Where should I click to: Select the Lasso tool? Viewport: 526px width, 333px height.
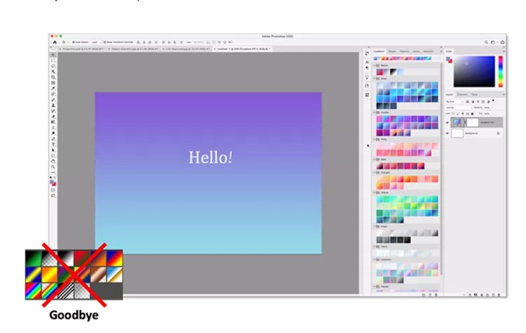[x=53, y=66]
